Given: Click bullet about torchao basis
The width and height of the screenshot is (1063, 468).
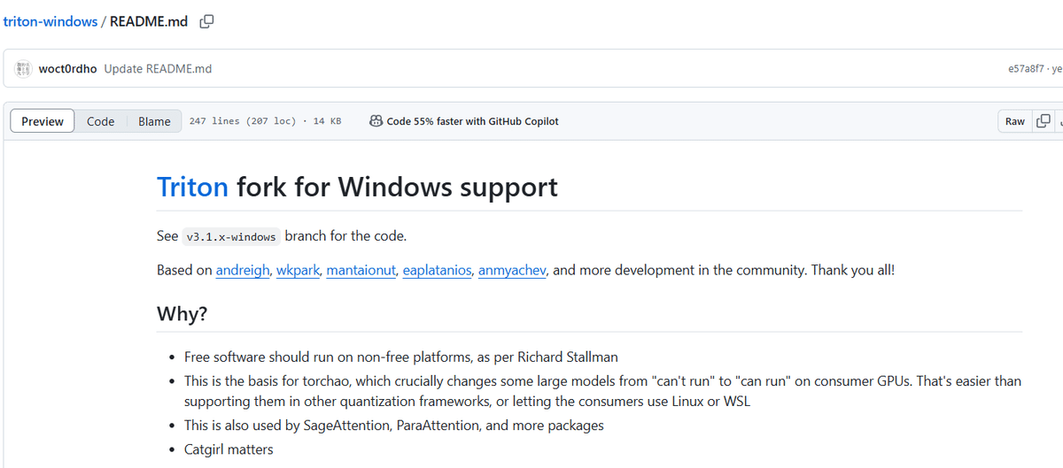Looking at the screenshot, I should [602, 391].
